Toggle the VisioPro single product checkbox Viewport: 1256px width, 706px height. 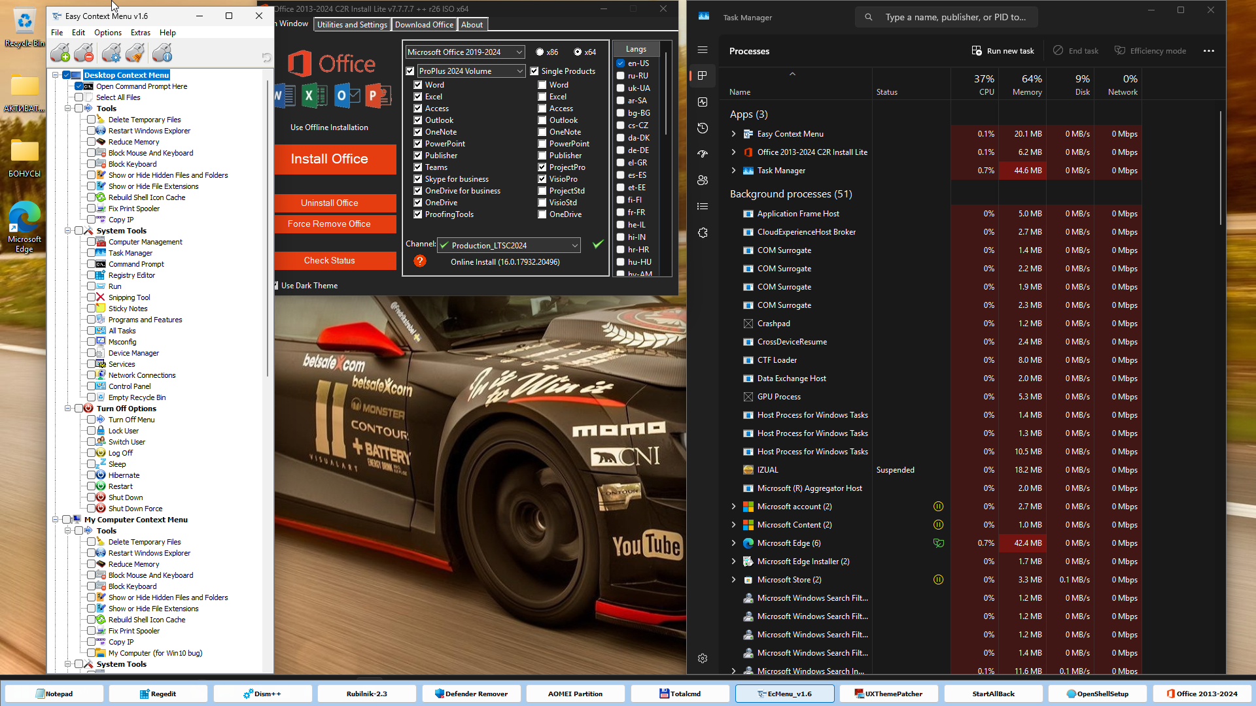[x=542, y=179]
